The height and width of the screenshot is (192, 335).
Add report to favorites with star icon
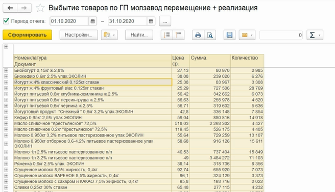click(x=40, y=8)
